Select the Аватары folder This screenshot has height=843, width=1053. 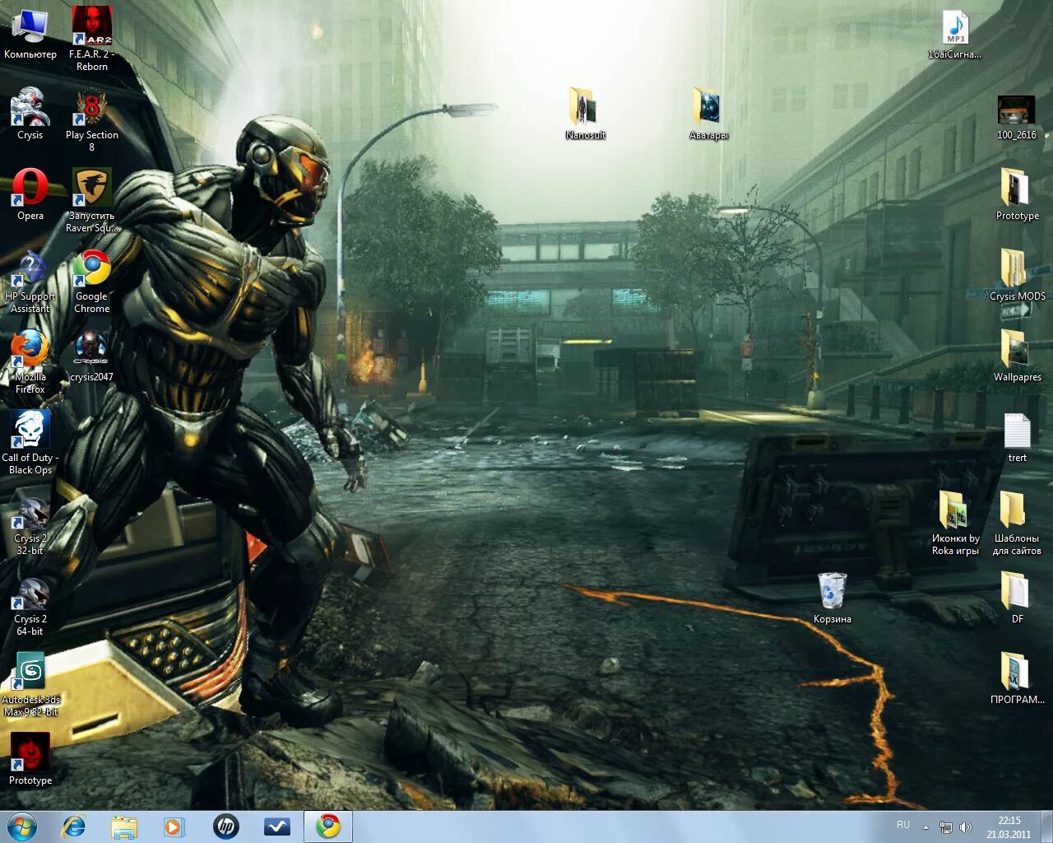708,114
